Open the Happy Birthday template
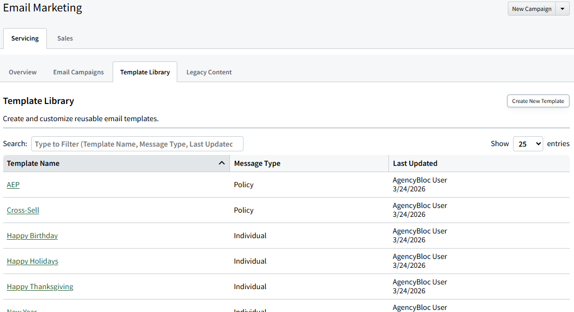Viewport: 574px width, 312px height. click(x=32, y=235)
